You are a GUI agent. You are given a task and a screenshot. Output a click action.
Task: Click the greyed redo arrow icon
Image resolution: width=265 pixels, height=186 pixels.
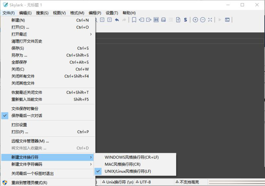click(x=124, y=20)
